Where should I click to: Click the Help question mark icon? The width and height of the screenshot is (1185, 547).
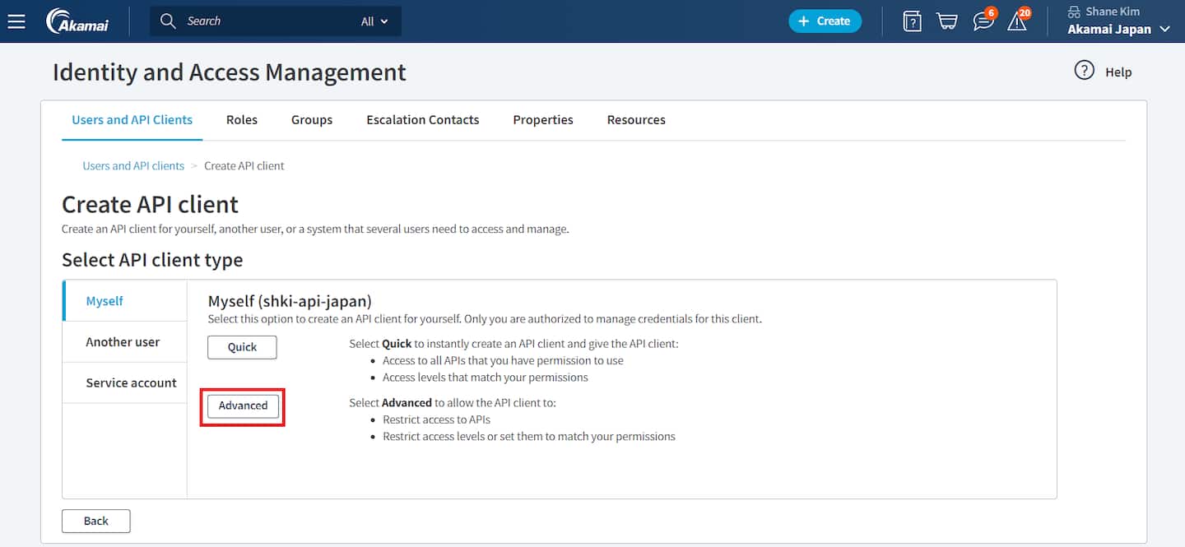pyautogui.click(x=1085, y=71)
